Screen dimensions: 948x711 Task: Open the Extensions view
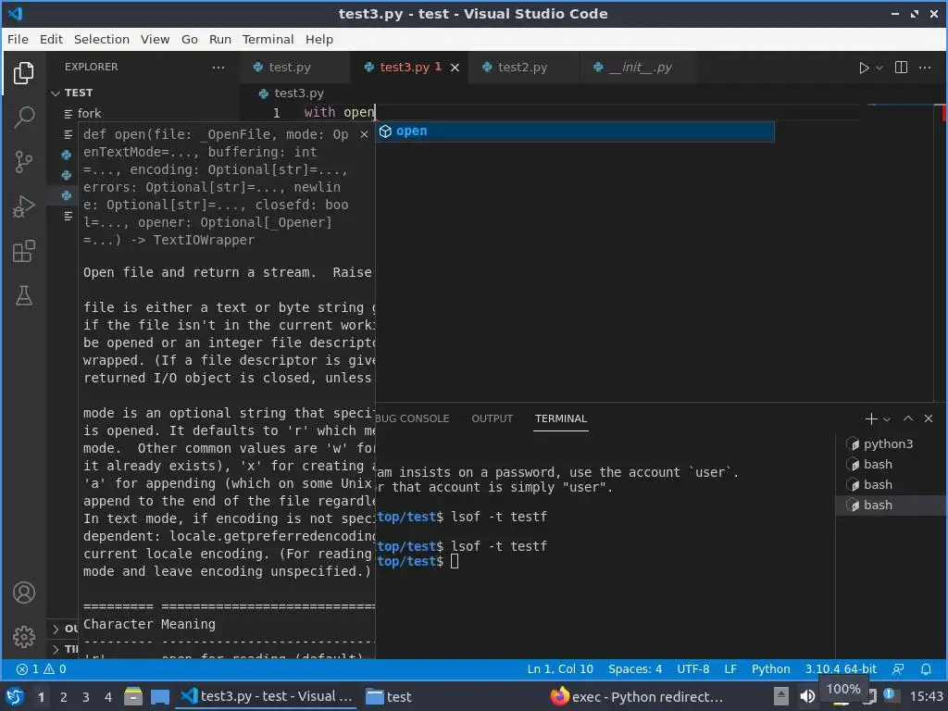23,251
